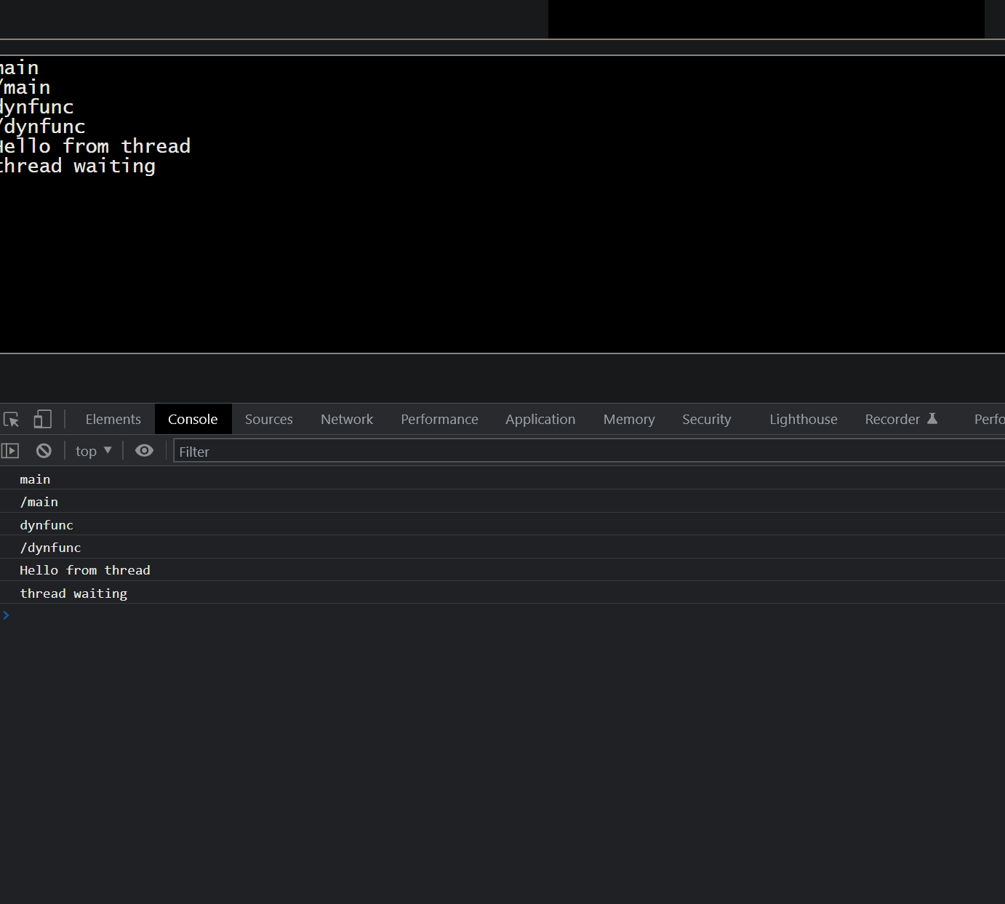
Task: Select the Console tab
Action: pyautogui.click(x=193, y=419)
